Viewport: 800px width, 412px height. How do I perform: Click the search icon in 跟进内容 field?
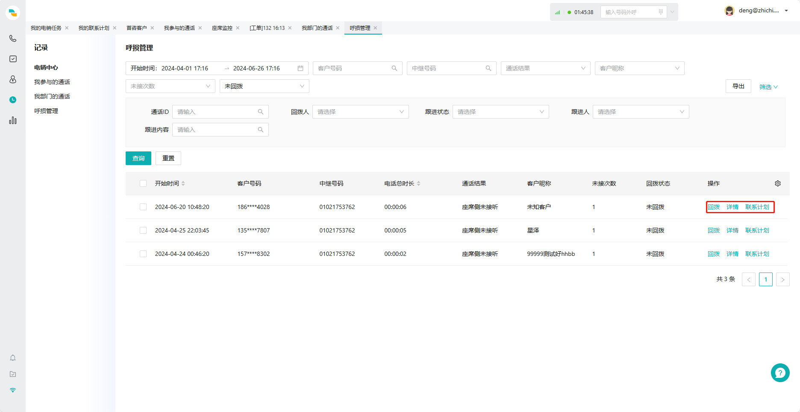261,130
